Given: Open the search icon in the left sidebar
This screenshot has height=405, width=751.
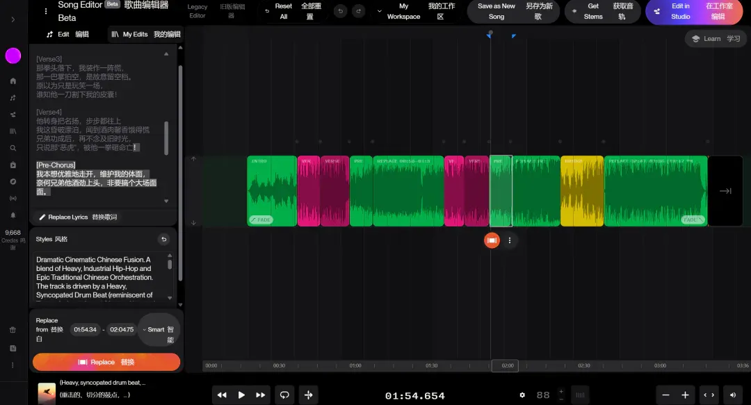Looking at the screenshot, I should coord(13,148).
